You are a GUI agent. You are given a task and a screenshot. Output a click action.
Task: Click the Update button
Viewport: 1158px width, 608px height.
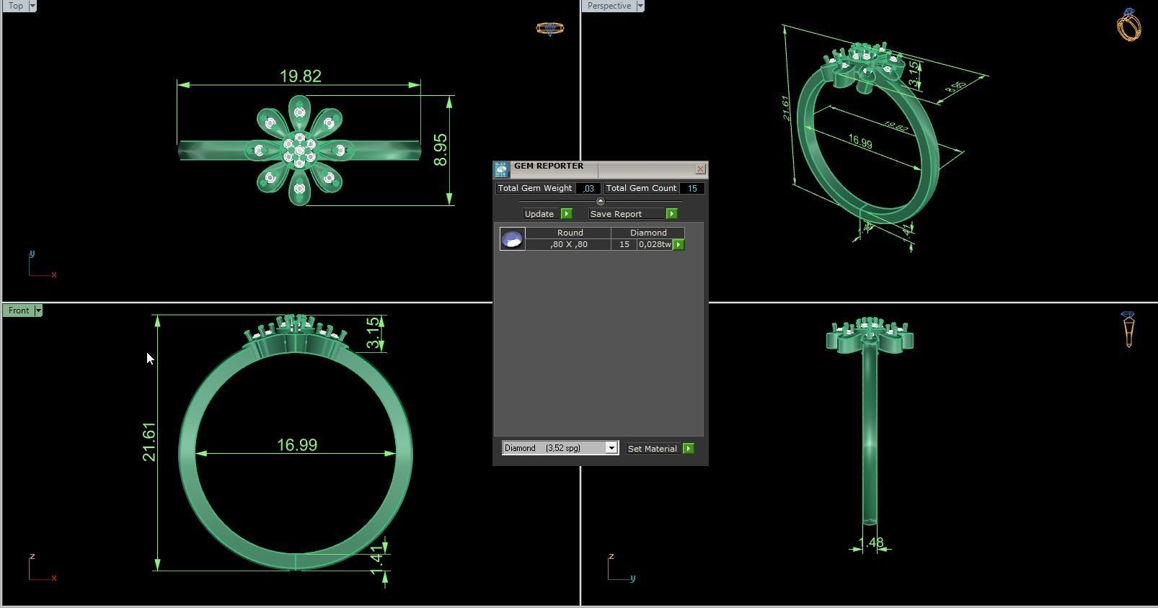coord(539,214)
